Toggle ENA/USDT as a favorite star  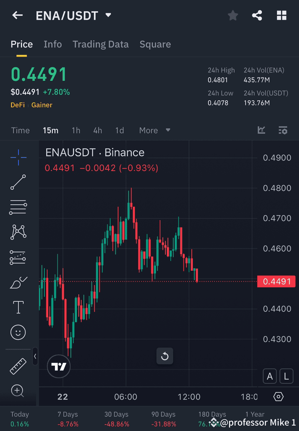233,15
